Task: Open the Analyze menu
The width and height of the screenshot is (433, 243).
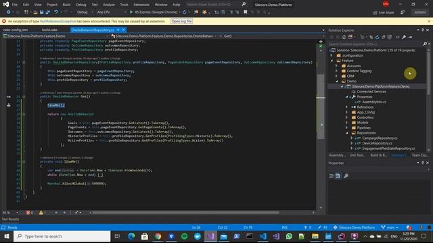Action: click(109, 5)
